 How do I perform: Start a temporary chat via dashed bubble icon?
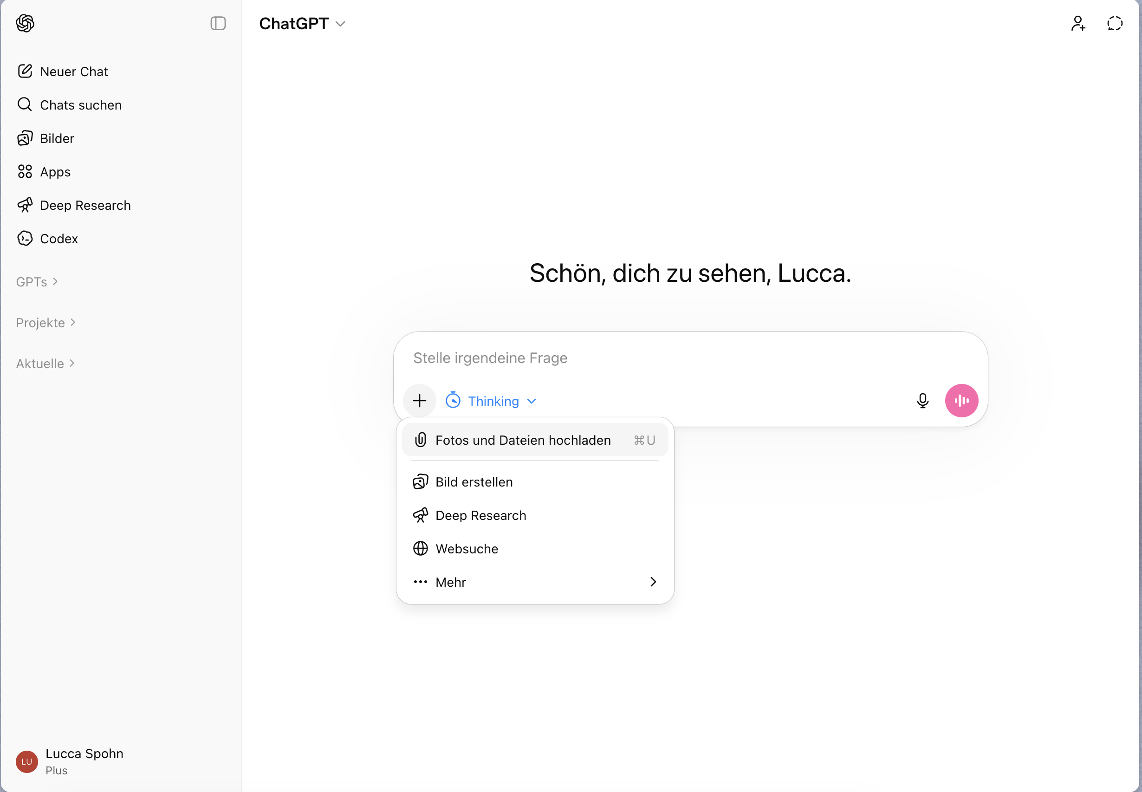[1114, 23]
